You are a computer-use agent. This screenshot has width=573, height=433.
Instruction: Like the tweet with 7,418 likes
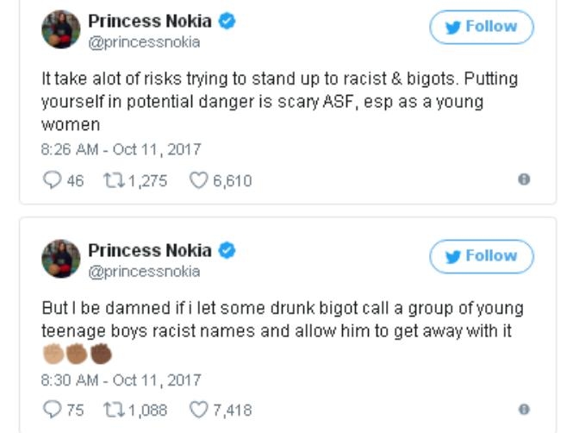(x=199, y=410)
